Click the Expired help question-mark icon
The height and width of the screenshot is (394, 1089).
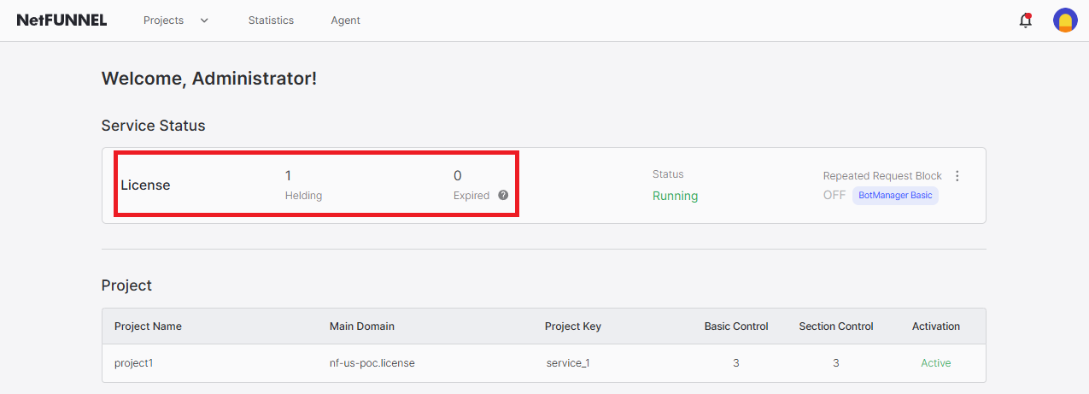(x=503, y=195)
